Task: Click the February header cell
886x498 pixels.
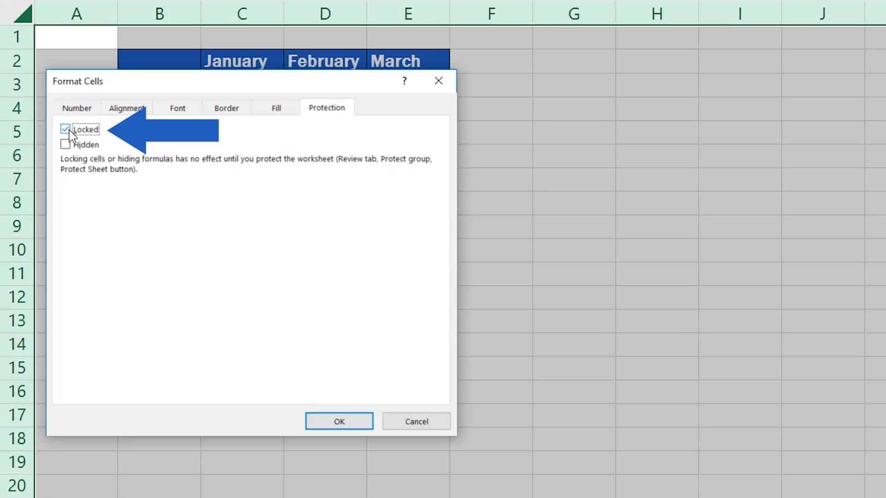Action: [323, 60]
